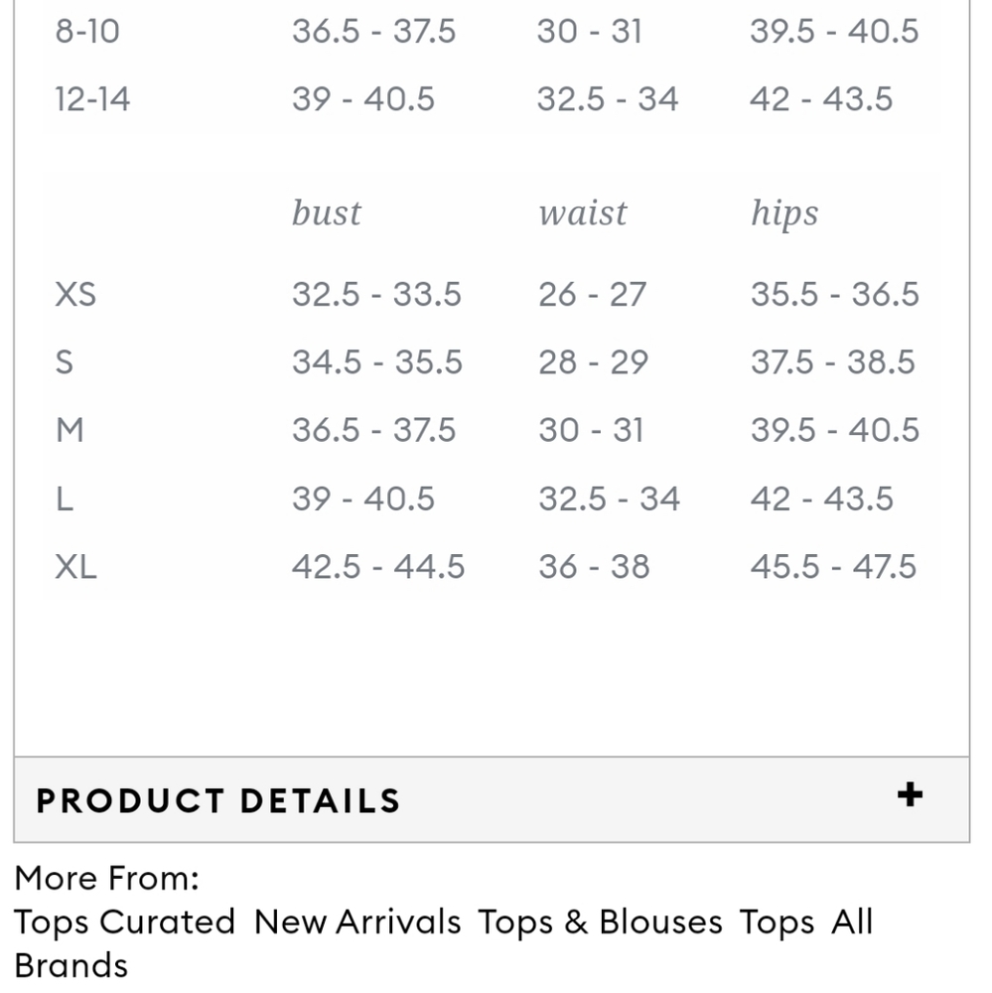Viewport: 992px width, 993px height.
Task: Click XS waist measurement 26 - 27
Action: [592, 295]
